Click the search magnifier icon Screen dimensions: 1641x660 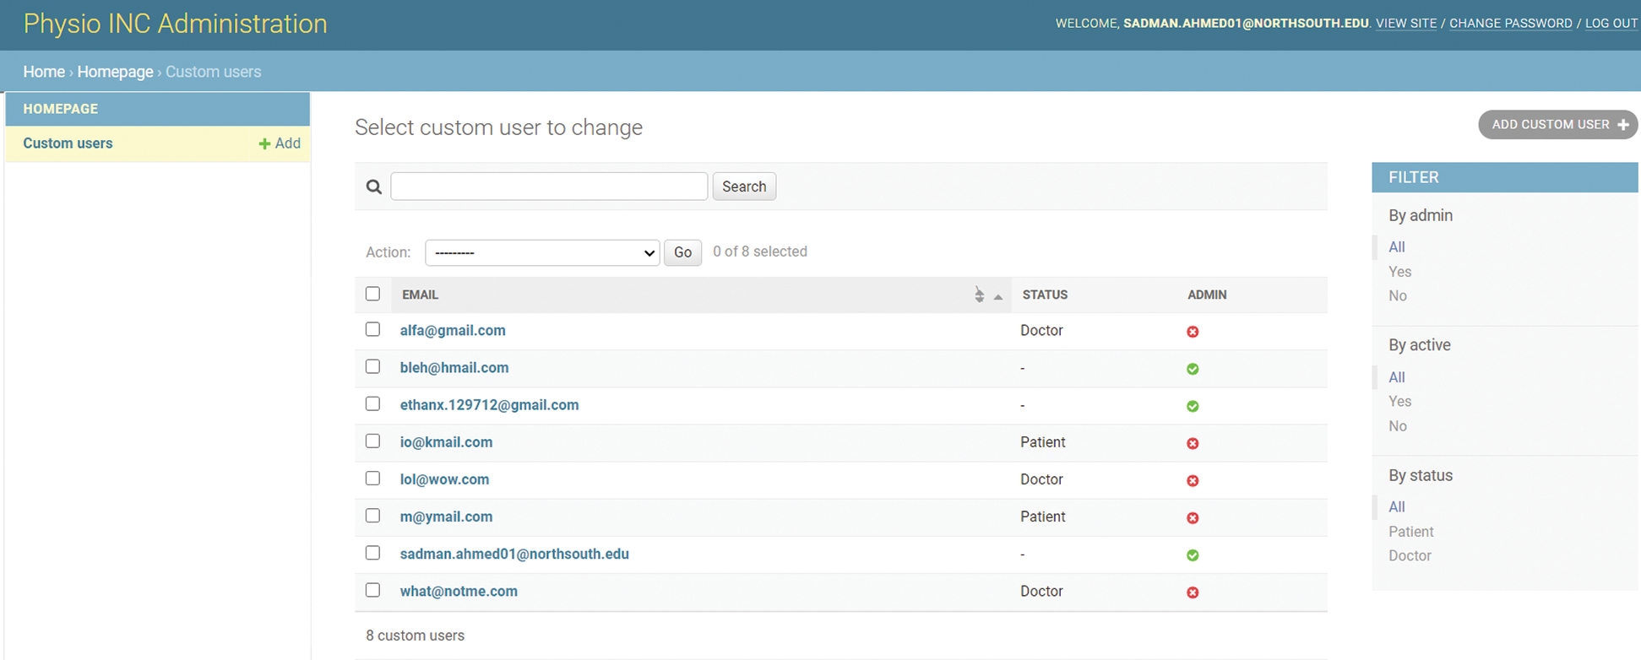[x=373, y=187]
